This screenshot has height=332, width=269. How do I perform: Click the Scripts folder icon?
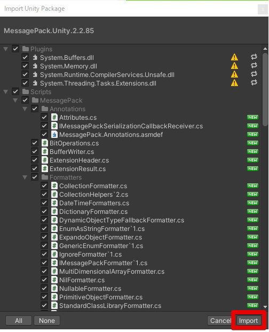tap(26, 91)
